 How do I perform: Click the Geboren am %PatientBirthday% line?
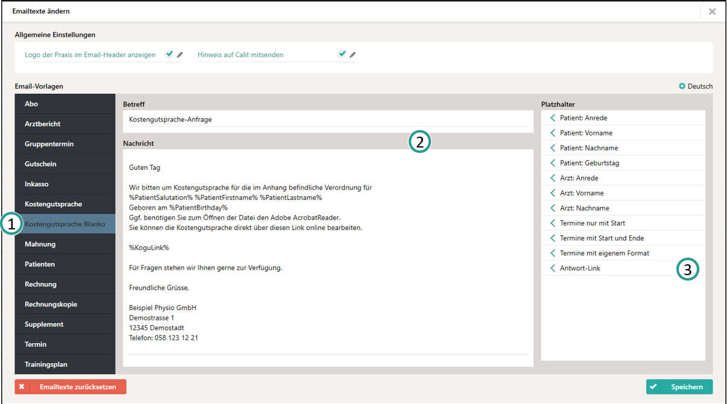(178, 207)
